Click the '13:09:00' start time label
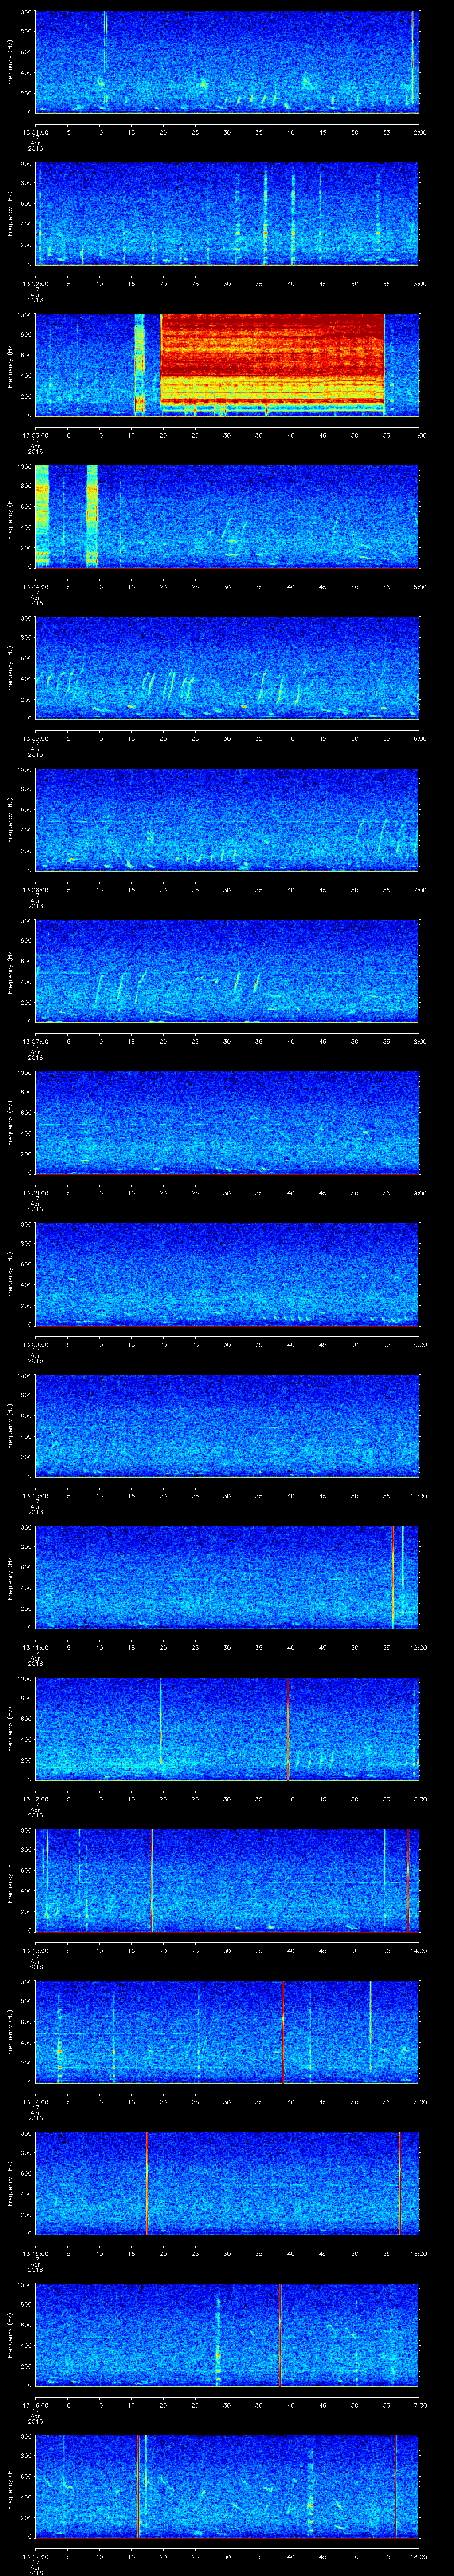Screen dimensions: 454x2576 click(35, 1344)
